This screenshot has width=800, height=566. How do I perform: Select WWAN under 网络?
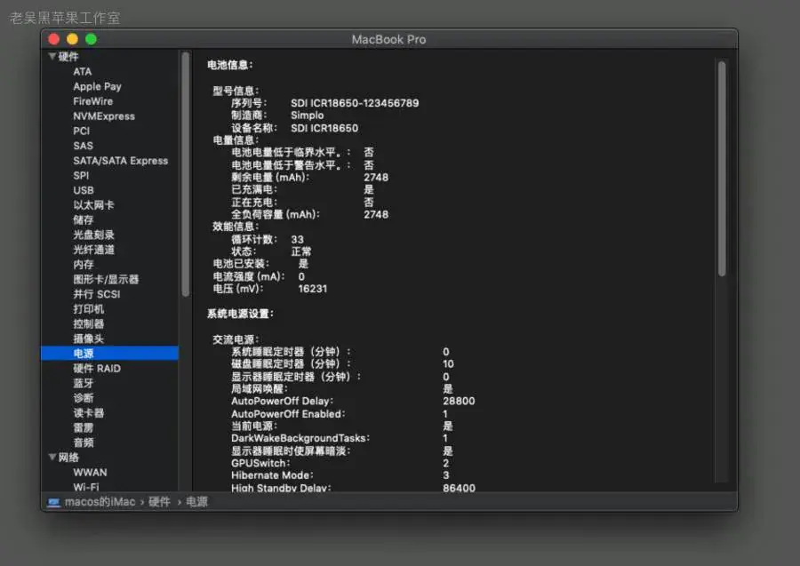90,472
